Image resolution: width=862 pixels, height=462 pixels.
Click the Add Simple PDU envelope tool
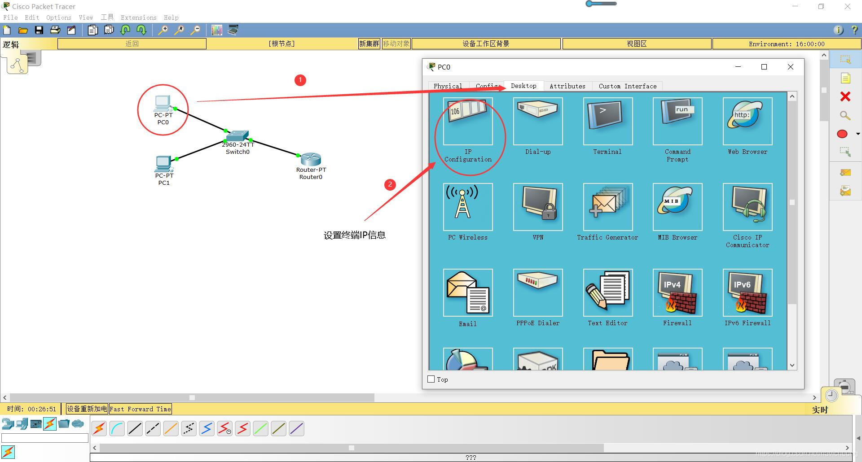(845, 172)
